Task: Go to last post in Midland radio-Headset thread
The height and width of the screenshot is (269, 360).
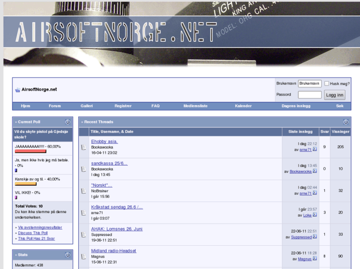Action: click(x=315, y=259)
